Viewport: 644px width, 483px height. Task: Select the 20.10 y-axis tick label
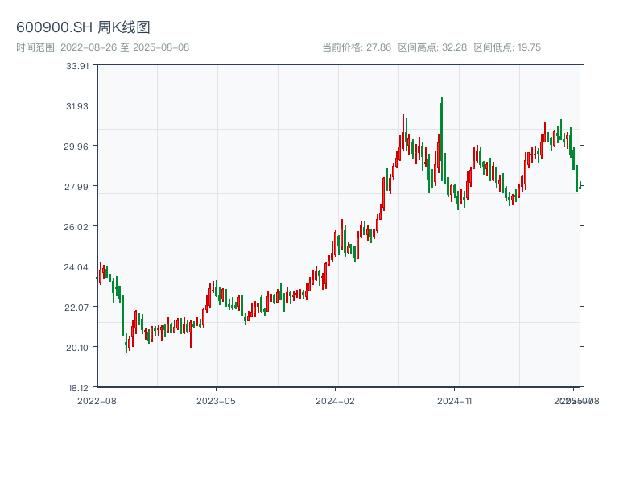[x=77, y=348]
